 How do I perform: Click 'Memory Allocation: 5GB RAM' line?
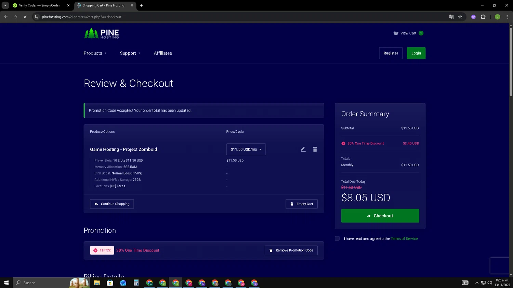pos(116,167)
